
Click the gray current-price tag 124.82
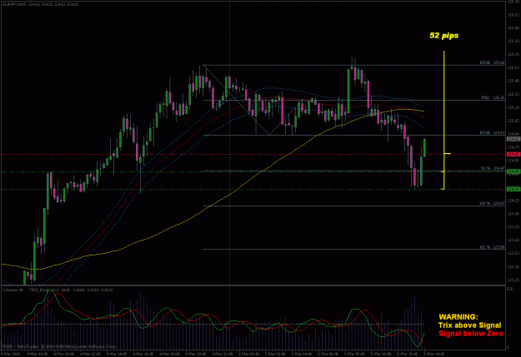click(x=513, y=139)
